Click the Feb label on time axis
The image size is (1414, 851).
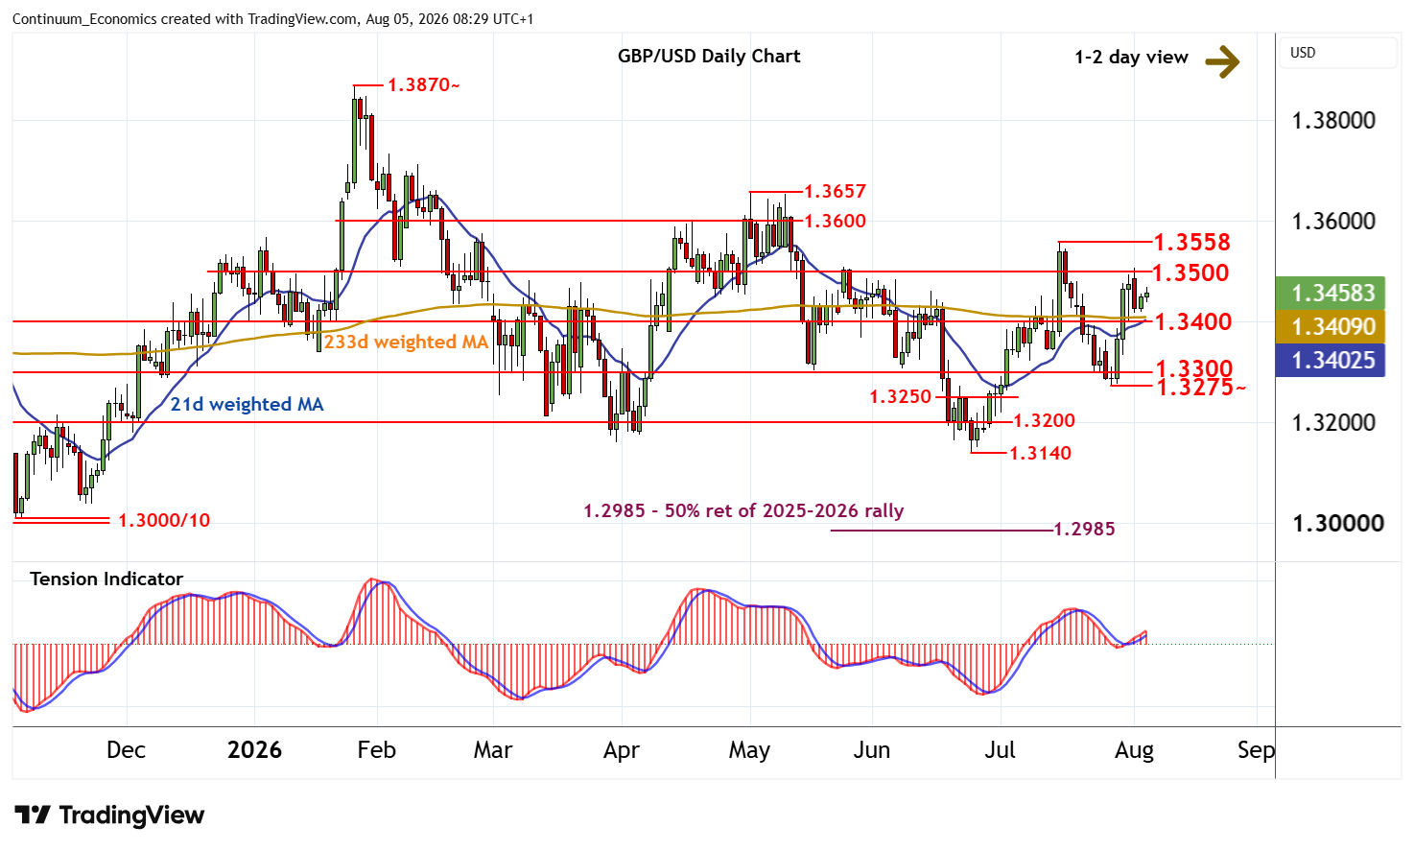[x=376, y=750]
